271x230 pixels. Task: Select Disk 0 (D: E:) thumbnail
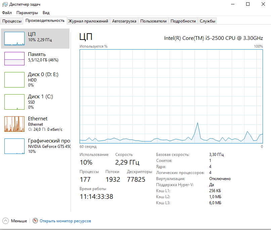point(14,80)
